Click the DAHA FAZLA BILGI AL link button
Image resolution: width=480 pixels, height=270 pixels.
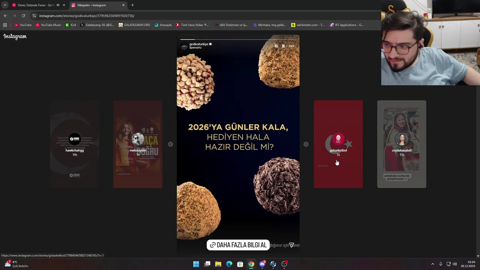238,245
